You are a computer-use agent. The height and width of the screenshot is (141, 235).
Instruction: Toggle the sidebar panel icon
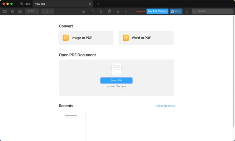click(x=5, y=11)
